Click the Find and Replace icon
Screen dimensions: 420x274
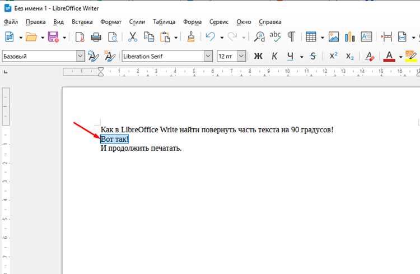259,37
